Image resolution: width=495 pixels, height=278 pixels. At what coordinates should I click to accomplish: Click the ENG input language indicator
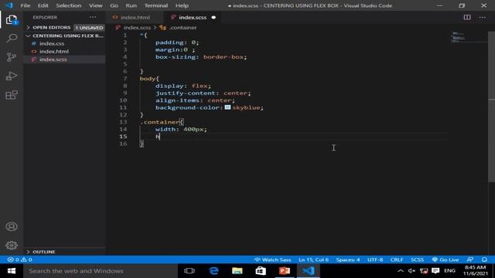point(449,271)
